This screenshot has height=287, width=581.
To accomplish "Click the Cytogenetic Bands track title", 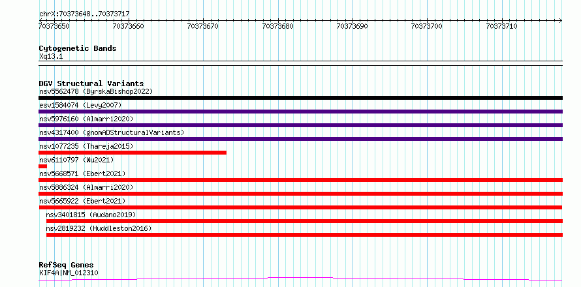I will point(78,48).
